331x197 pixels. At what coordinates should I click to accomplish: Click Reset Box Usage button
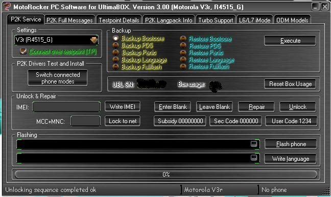(x=290, y=84)
